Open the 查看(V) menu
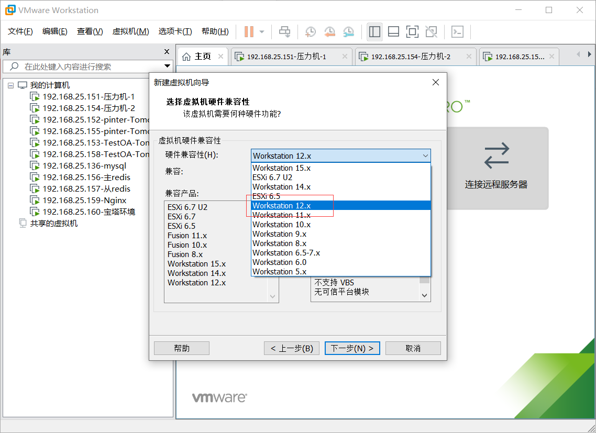596x433 pixels. (90, 31)
